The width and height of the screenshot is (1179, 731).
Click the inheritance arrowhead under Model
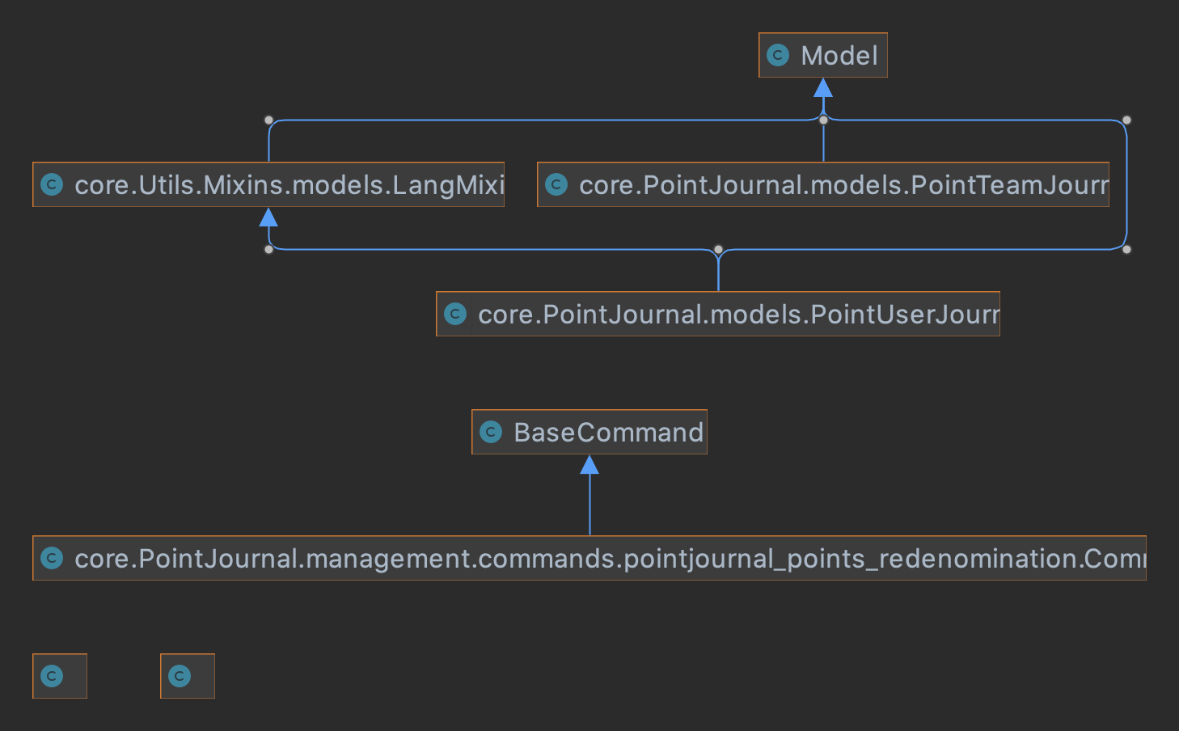pyautogui.click(x=823, y=87)
